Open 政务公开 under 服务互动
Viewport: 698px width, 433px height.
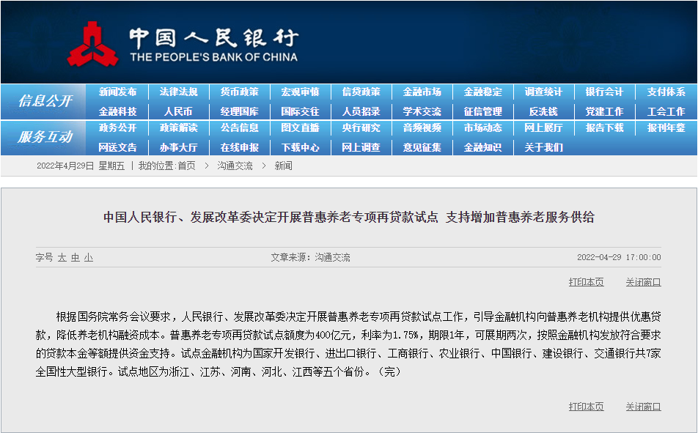coord(117,128)
